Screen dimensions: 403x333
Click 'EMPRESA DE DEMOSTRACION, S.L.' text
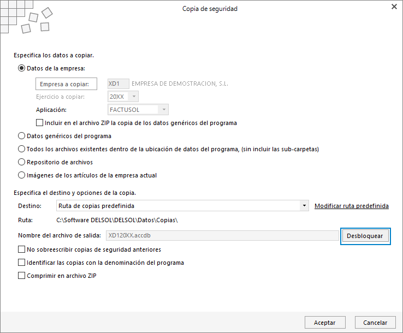[x=180, y=84]
